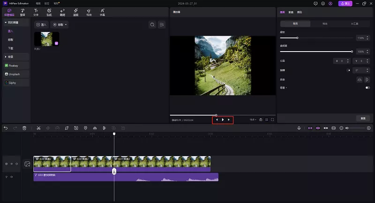This screenshot has width=375, height=203.
Task: Open the Text (文字) tool tab
Action: (36, 12)
